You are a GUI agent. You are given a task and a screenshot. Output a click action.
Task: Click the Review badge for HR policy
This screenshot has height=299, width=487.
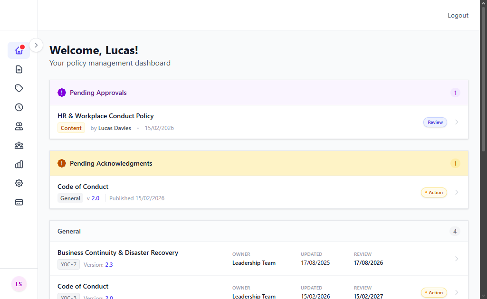click(435, 122)
